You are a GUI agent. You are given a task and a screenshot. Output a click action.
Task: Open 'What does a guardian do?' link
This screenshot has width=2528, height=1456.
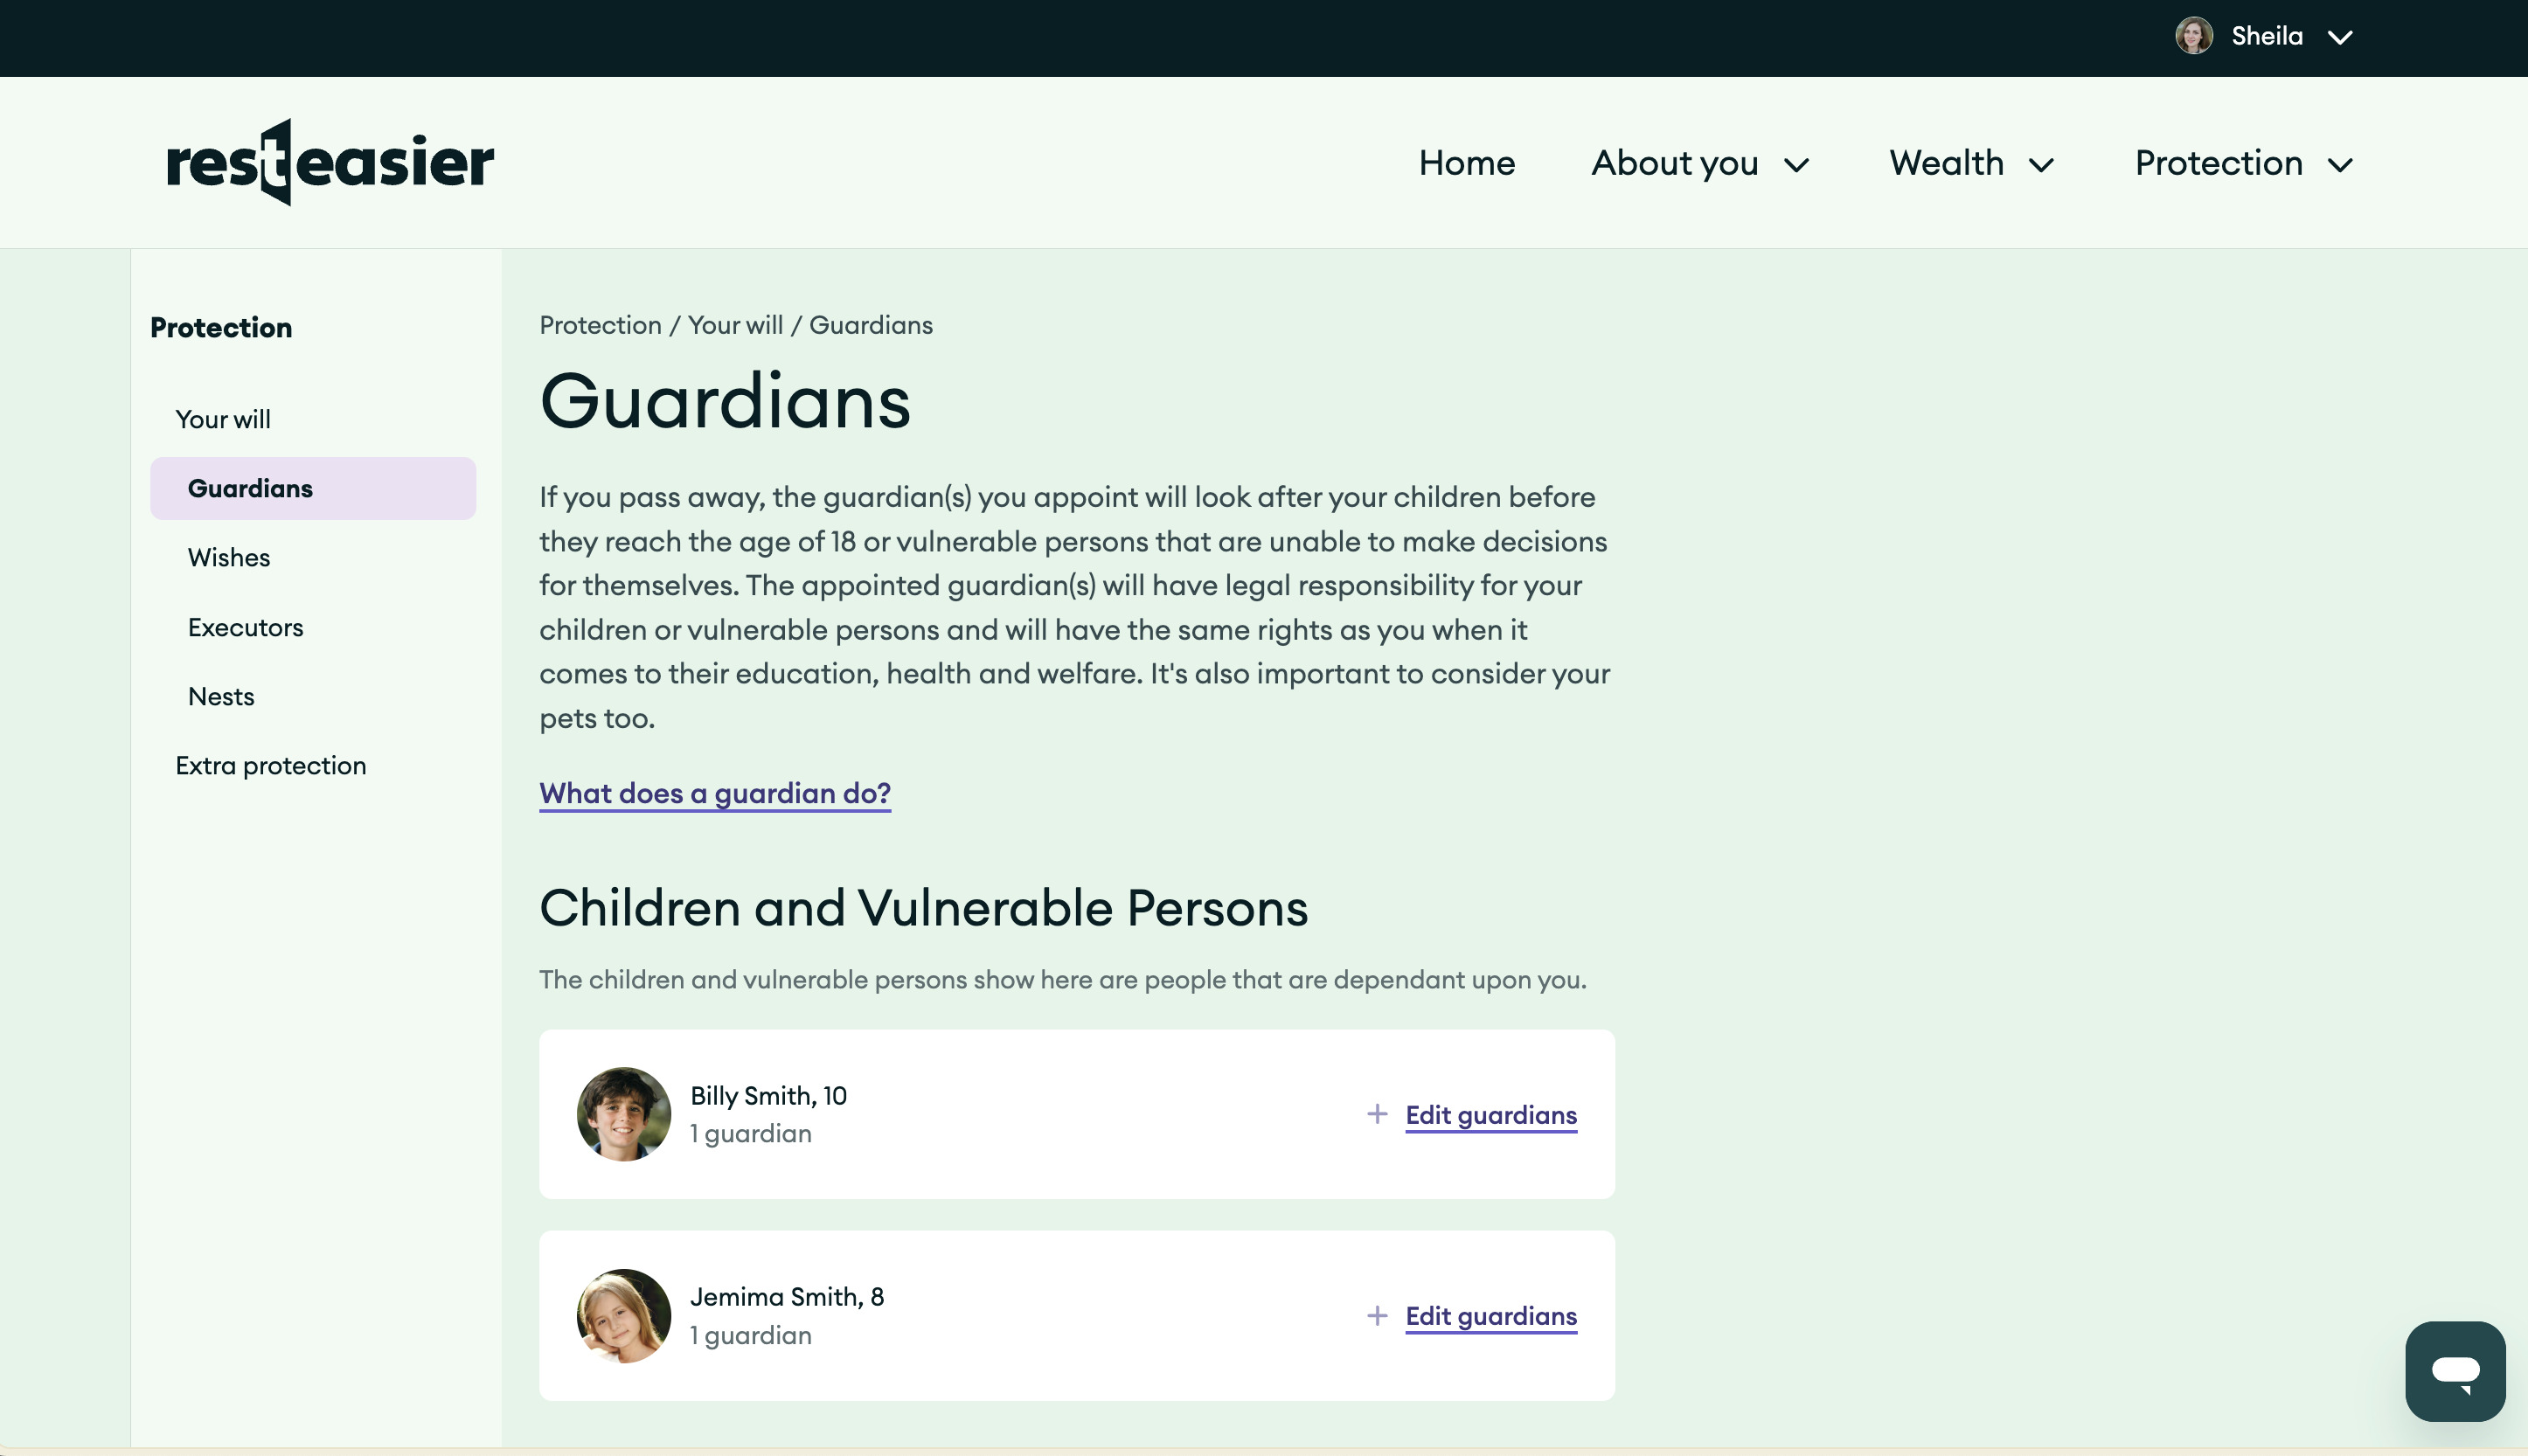pos(715,793)
